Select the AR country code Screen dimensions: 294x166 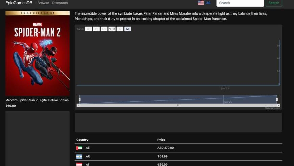tap(88, 156)
